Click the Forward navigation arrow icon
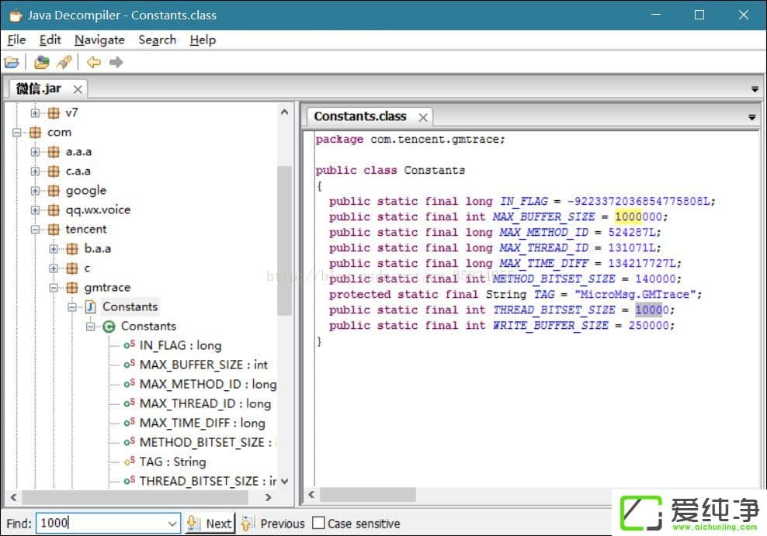Image resolution: width=767 pixels, height=536 pixels. tap(116, 63)
